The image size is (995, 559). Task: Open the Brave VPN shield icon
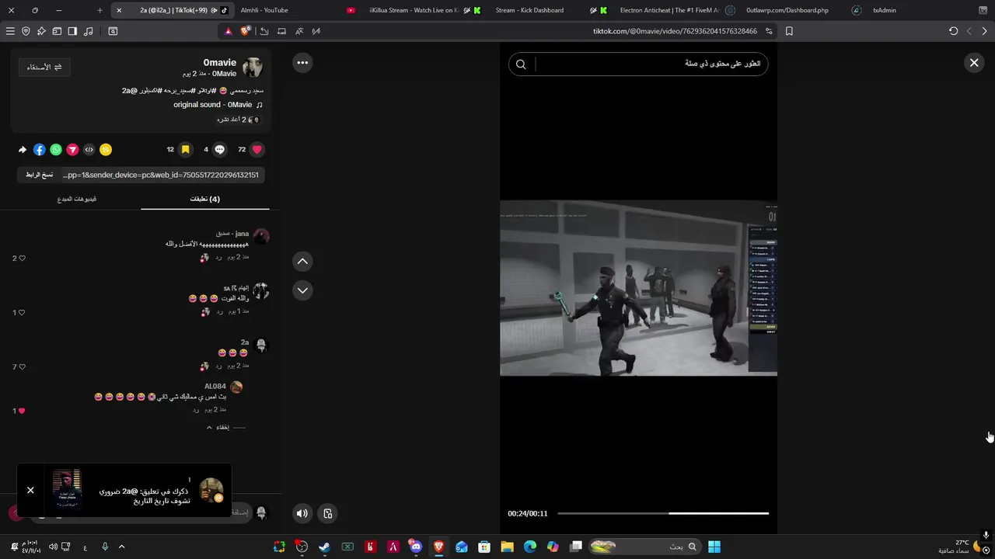[x=26, y=31]
